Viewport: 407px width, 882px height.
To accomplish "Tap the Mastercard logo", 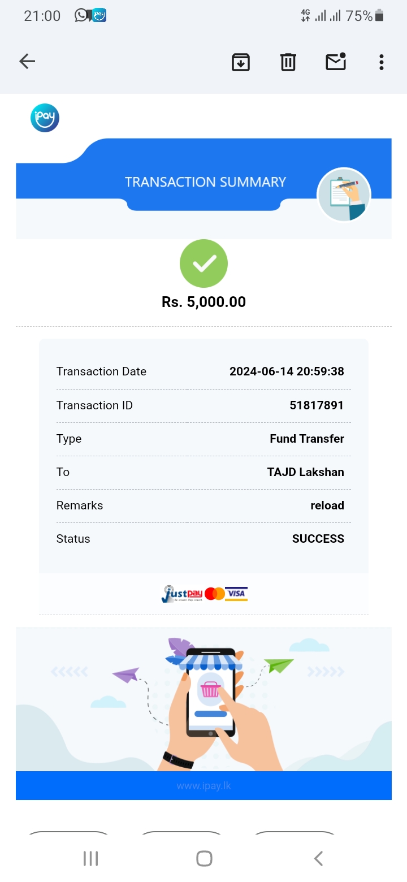I will [x=214, y=594].
